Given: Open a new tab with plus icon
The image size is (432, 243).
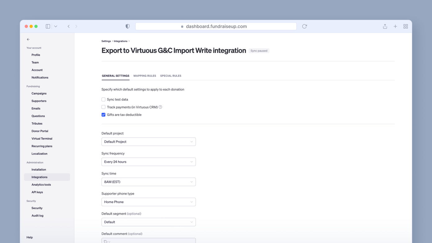Looking at the screenshot, I should [395, 26].
